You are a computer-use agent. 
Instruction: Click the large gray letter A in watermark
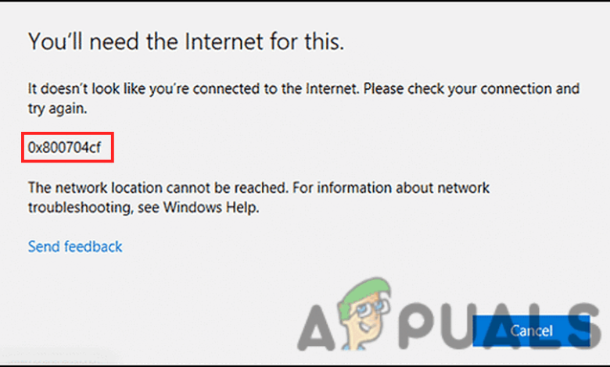pos(316,327)
